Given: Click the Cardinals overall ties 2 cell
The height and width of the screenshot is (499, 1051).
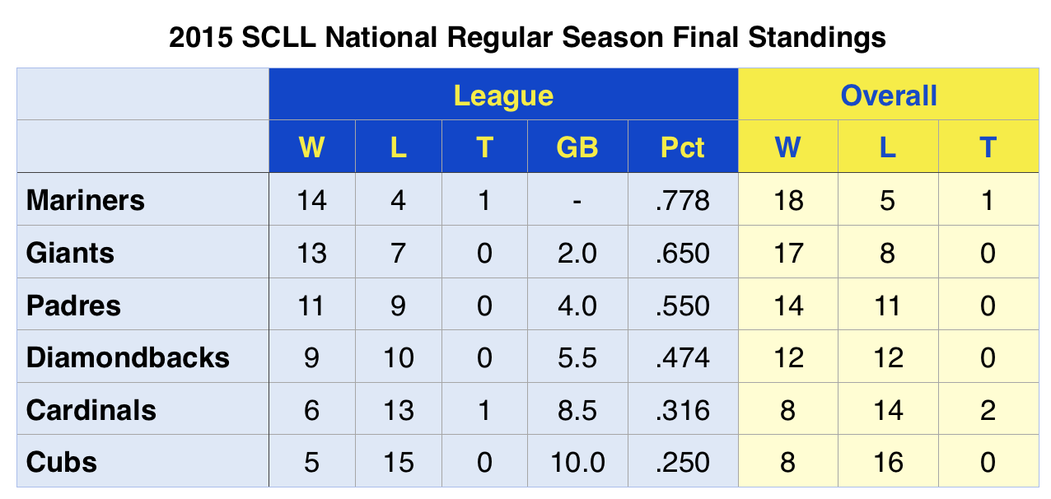Looking at the screenshot, I should (988, 409).
